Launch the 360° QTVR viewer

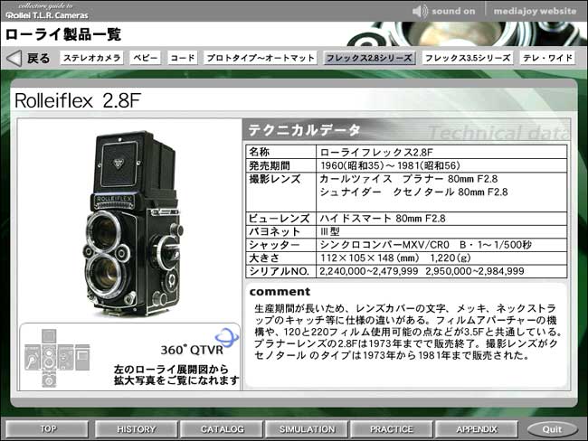pyautogui.click(x=192, y=350)
